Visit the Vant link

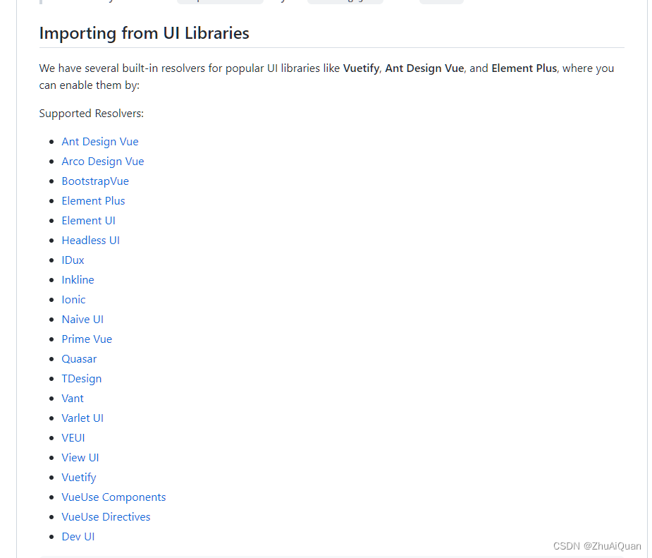[x=73, y=398]
